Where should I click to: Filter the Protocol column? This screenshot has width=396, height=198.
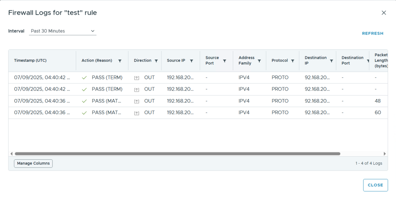(x=293, y=61)
